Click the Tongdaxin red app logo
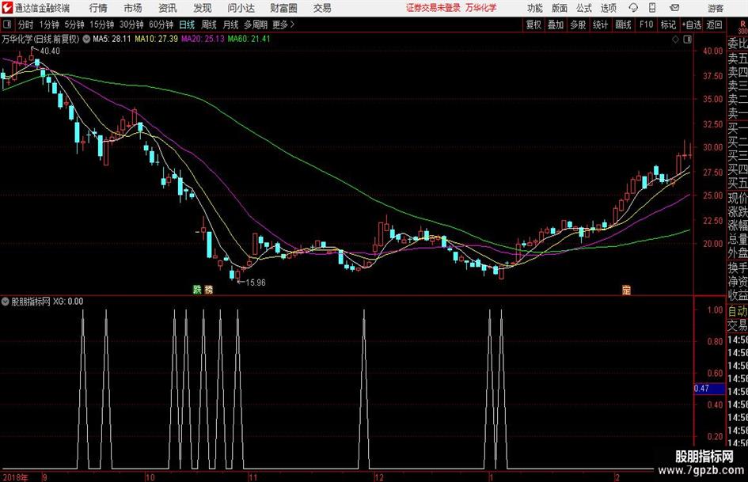 pyautogui.click(x=7, y=8)
